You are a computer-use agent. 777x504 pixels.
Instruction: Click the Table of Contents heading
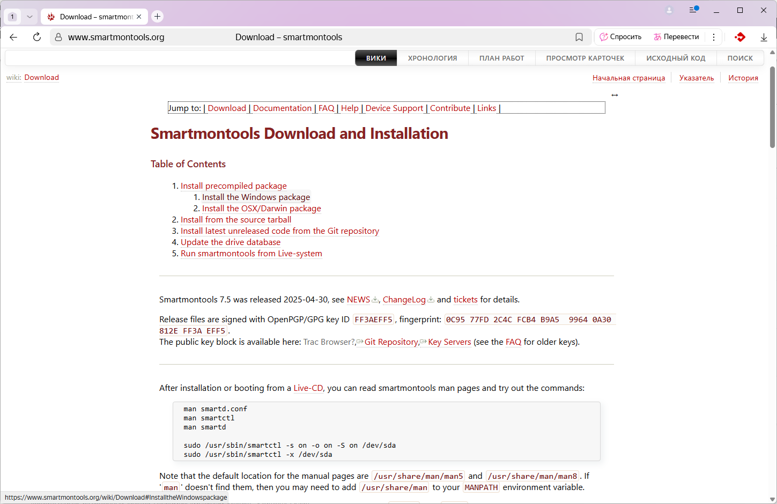click(x=188, y=164)
